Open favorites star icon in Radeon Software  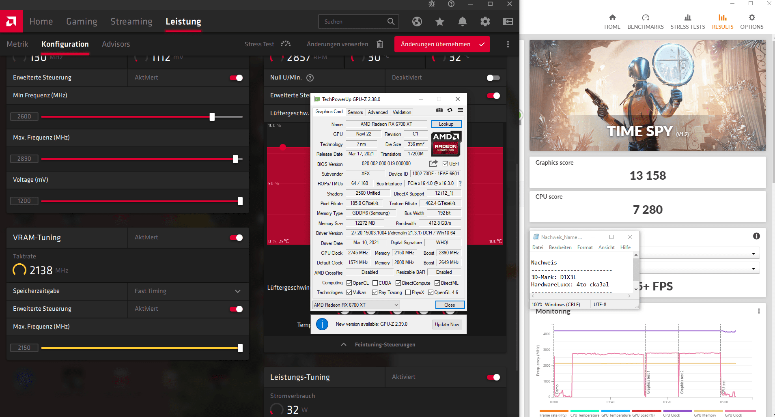[440, 21]
